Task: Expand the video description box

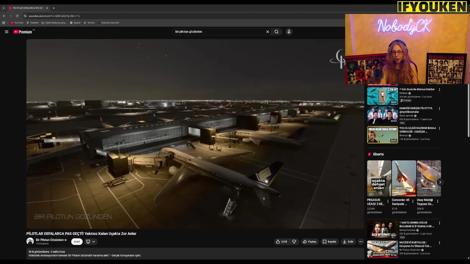Action: [195, 254]
